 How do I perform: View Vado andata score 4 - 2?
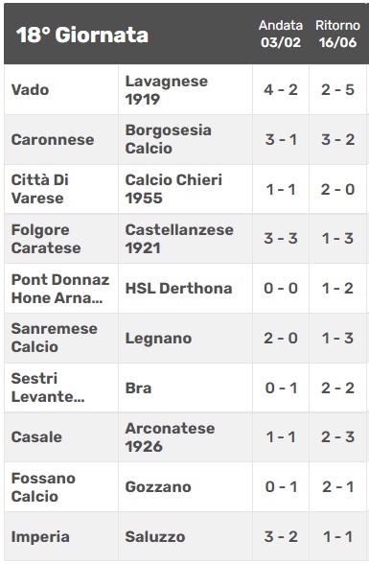pos(281,90)
